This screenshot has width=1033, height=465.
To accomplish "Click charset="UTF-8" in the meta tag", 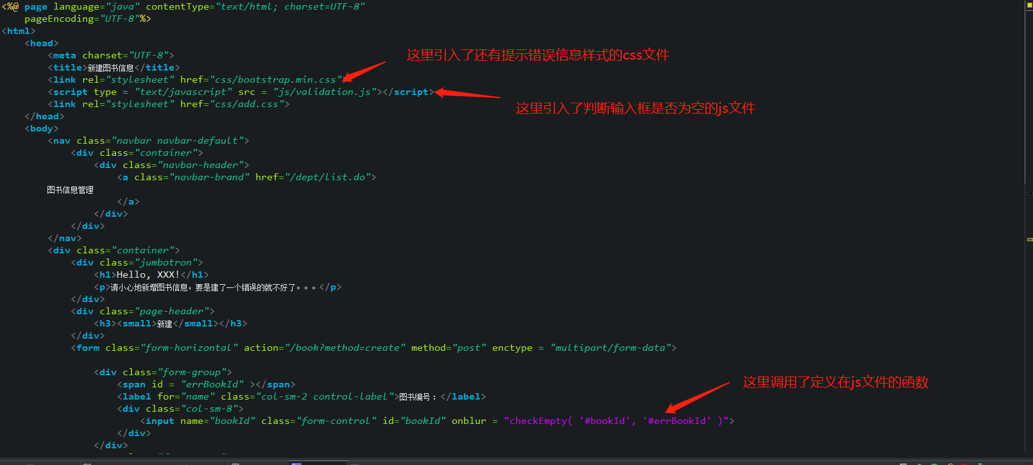I will [125, 55].
